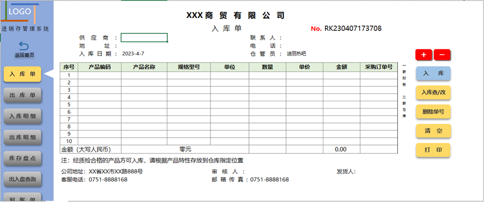Select the 入库日期 value 2023-4-7

coord(133,54)
